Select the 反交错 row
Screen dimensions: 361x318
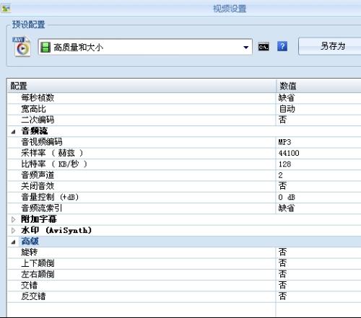point(184,296)
